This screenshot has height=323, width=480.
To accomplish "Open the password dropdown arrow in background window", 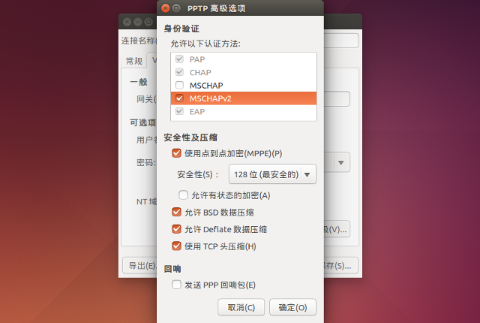I will tap(341, 162).
